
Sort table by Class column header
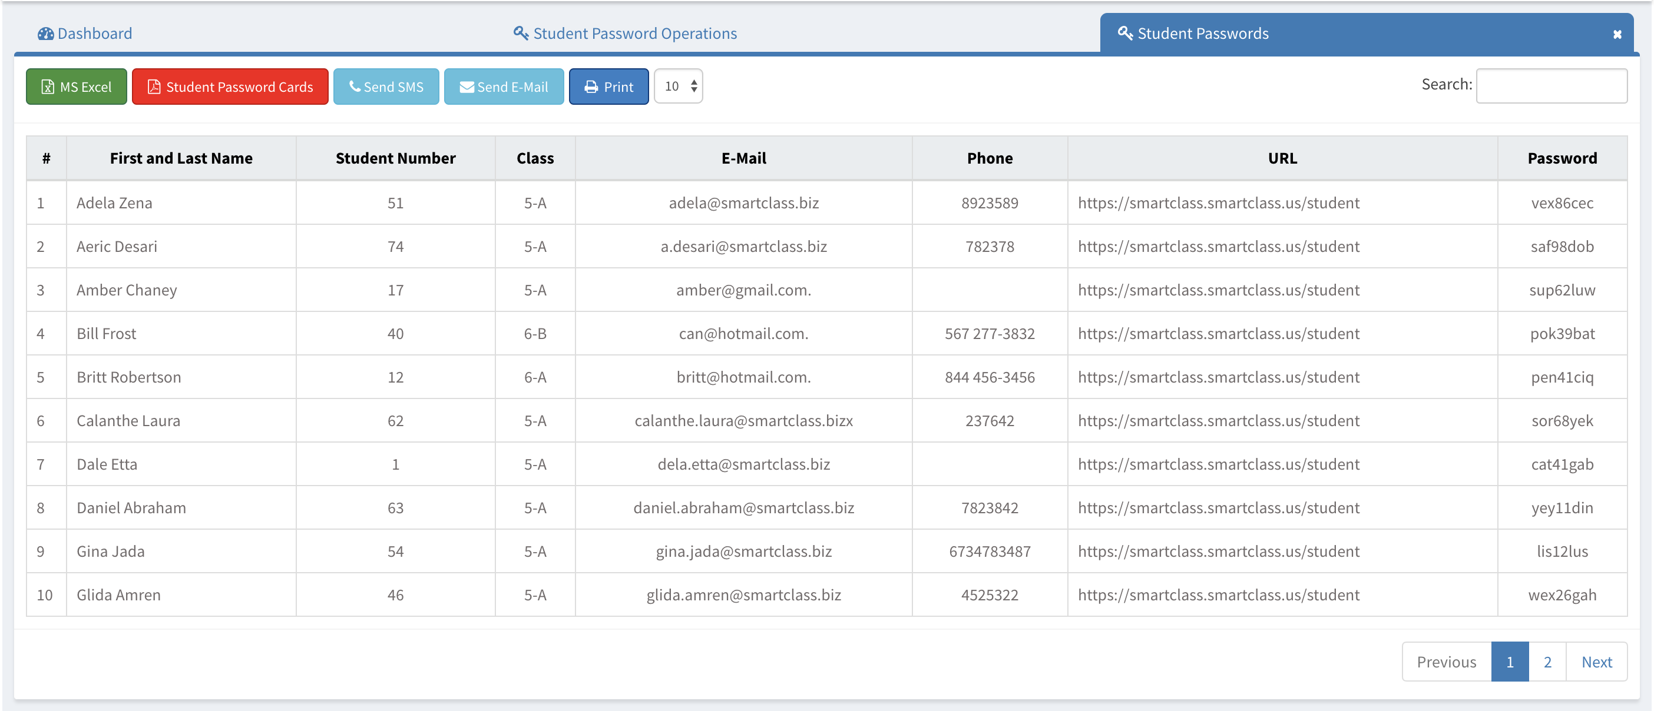[x=535, y=158]
